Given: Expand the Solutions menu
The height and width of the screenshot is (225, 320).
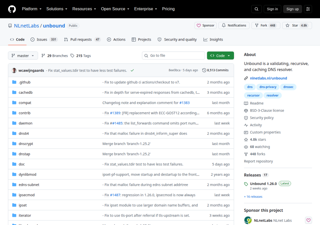Looking at the screenshot, I should tap(57, 9).
